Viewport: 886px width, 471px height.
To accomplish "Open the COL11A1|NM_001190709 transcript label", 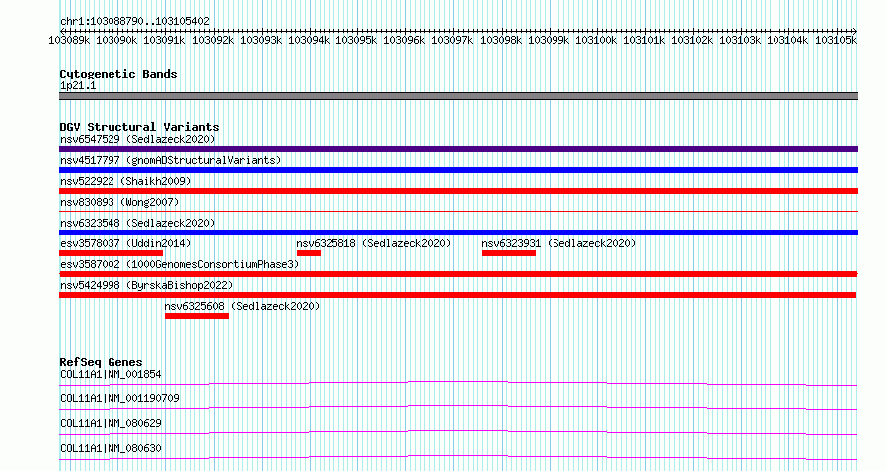I will point(119,398).
